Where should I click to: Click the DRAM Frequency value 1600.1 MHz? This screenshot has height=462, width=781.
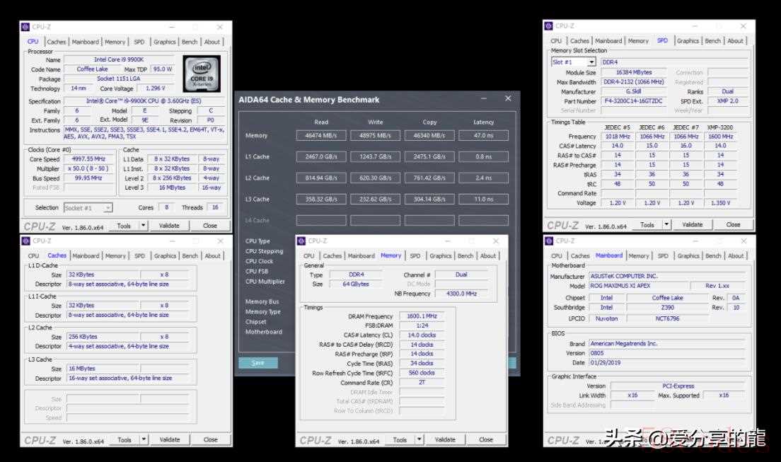[422, 316]
